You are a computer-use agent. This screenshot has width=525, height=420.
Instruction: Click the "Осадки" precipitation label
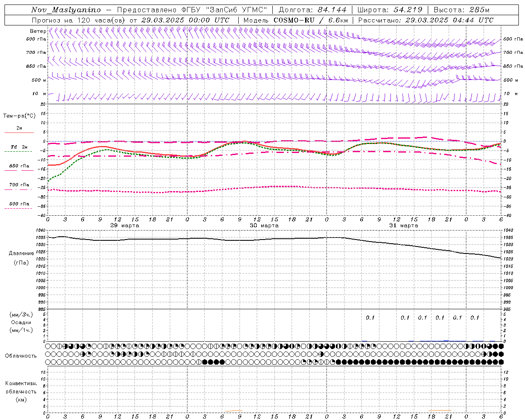(x=21, y=322)
